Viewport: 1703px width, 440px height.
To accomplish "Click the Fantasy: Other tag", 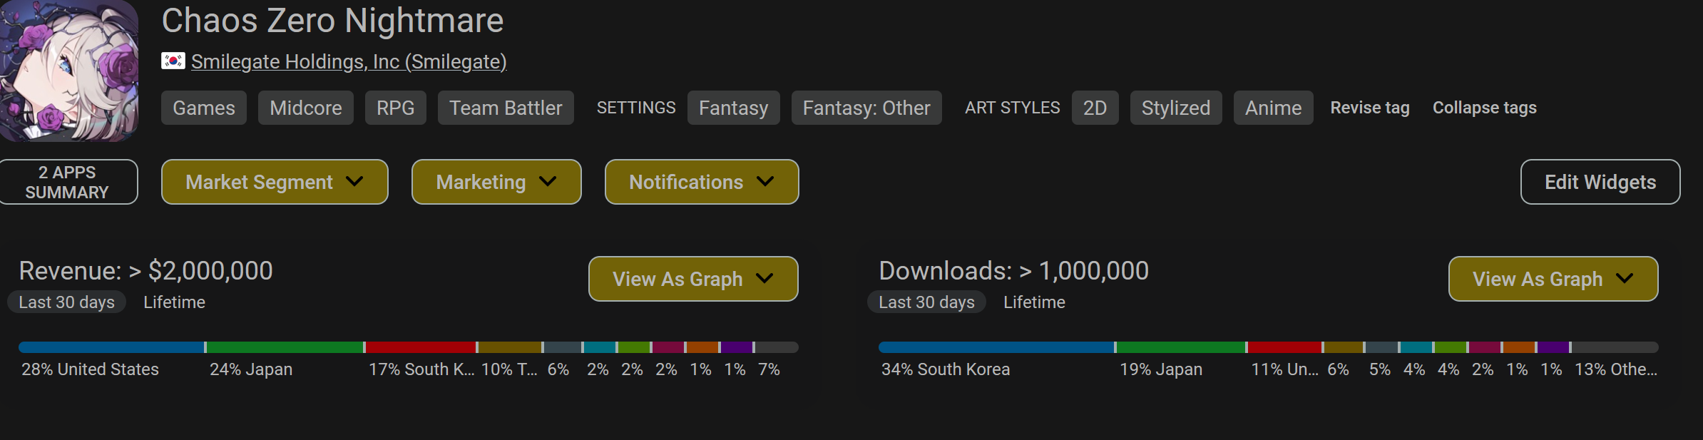I will (x=866, y=108).
